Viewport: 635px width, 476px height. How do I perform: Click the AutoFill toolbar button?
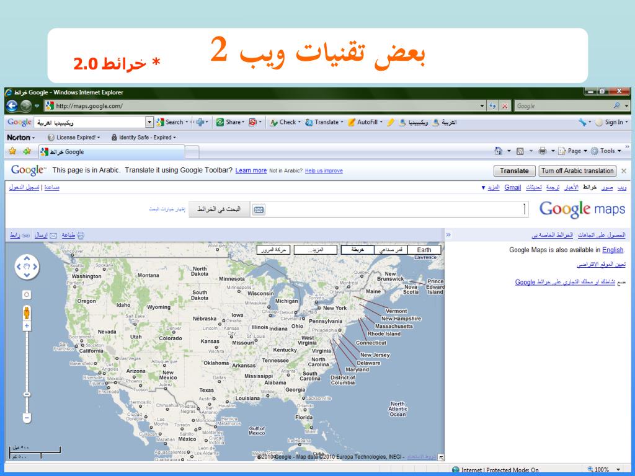(x=365, y=122)
